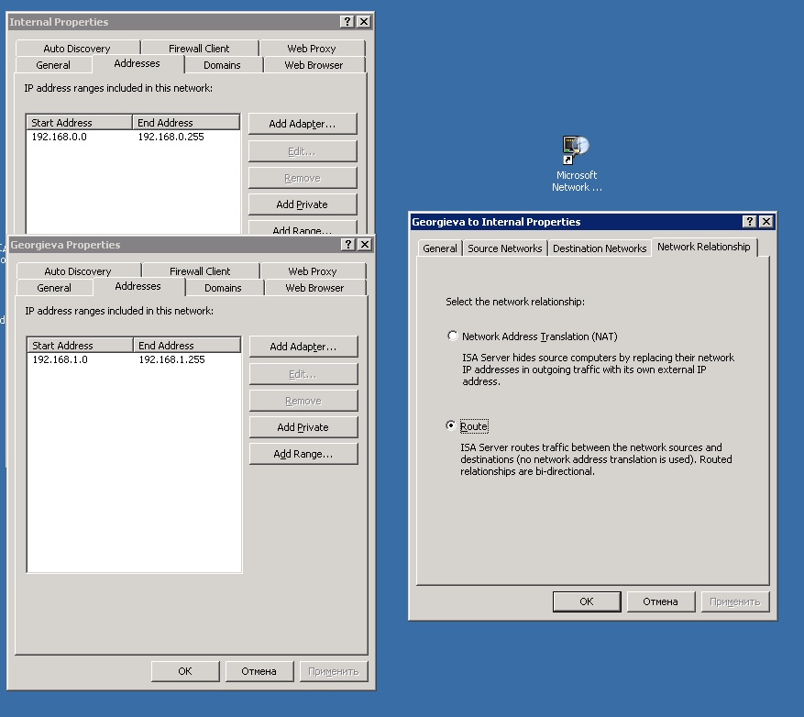The width and height of the screenshot is (804, 717).
Task: Click help button in Georgieva to Internal Properties
Action: (750, 222)
